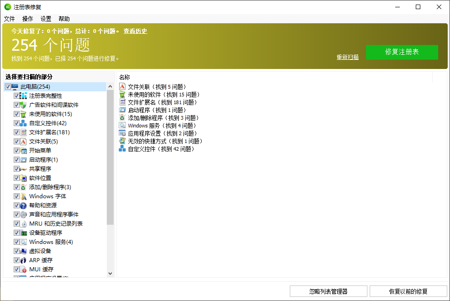Screen dimensions: 450x301
Task: Select the Windows 服务 icon in the results list
Action: coord(122,125)
